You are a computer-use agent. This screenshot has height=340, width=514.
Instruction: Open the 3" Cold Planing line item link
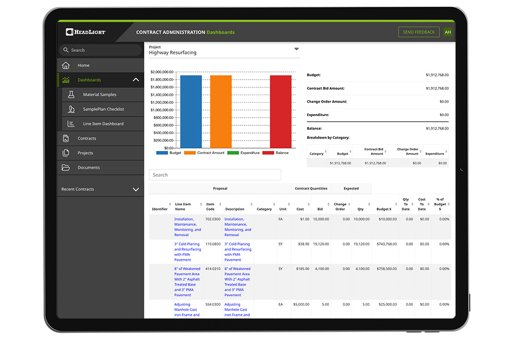pos(187,252)
